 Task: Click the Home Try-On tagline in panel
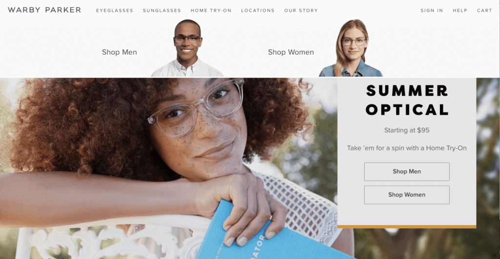click(x=407, y=148)
